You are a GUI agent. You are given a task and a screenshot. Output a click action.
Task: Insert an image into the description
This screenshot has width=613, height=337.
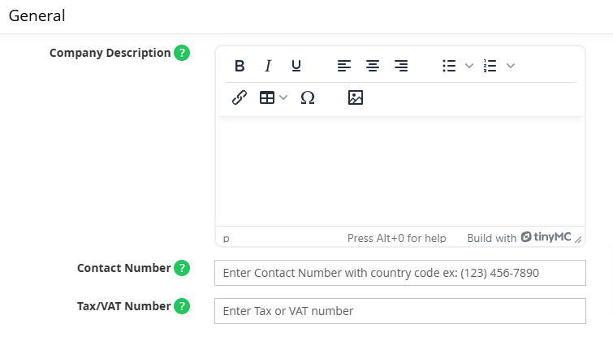pos(356,97)
